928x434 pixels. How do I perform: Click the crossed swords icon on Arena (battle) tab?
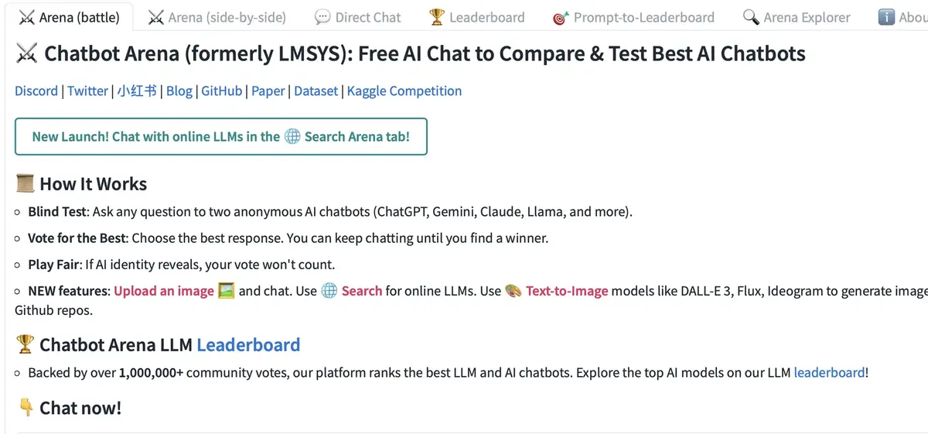[27, 17]
